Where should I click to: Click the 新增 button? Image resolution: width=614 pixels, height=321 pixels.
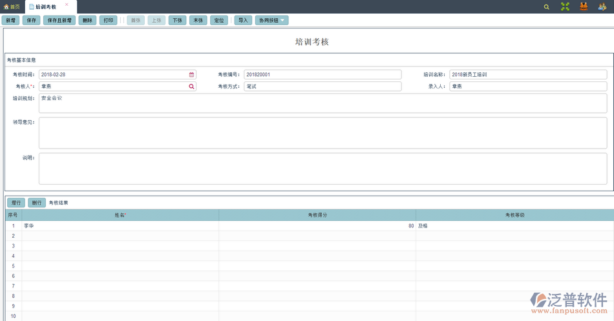pos(11,21)
